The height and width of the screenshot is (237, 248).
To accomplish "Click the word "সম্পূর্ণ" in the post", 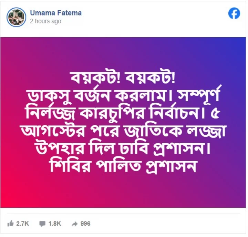I will (x=199, y=94).
